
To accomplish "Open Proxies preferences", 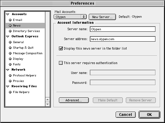I will (x=25, y=81).
